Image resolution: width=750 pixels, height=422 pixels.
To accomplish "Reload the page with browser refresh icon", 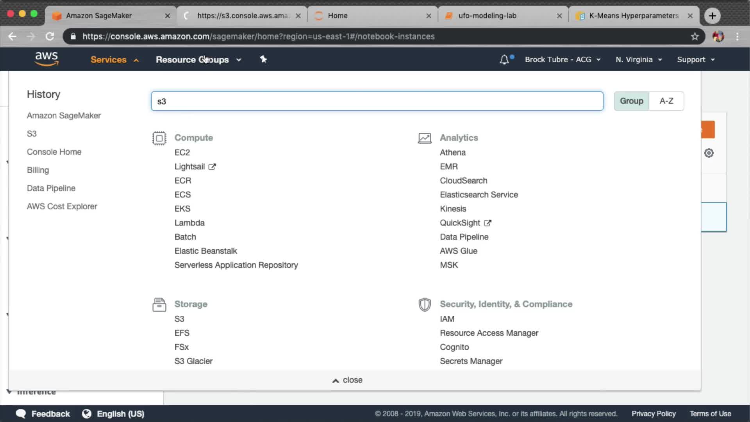I will pos(50,36).
